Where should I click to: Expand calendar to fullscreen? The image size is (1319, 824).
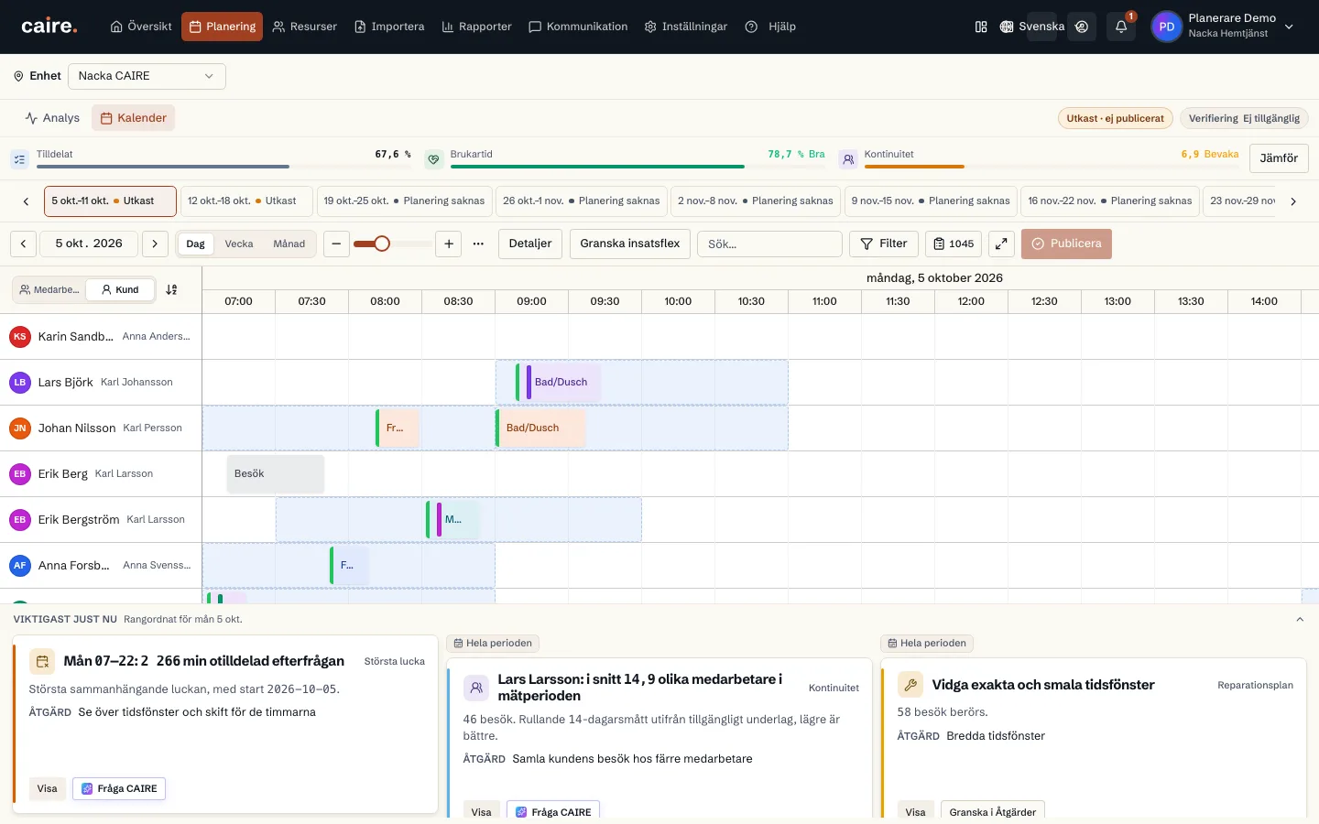click(1001, 244)
